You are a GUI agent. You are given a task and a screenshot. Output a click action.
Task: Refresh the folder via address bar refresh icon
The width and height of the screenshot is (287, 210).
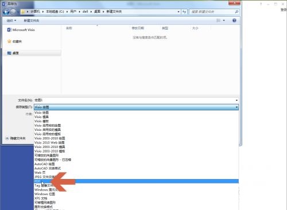[184, 11]
